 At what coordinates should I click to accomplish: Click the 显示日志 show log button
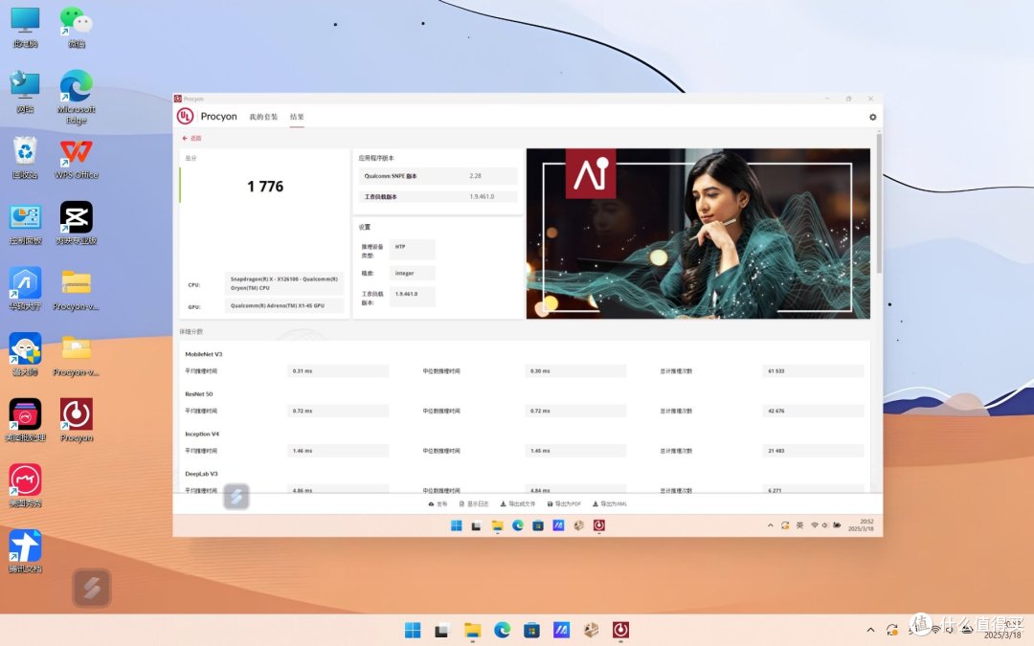[x=474, y=503]
